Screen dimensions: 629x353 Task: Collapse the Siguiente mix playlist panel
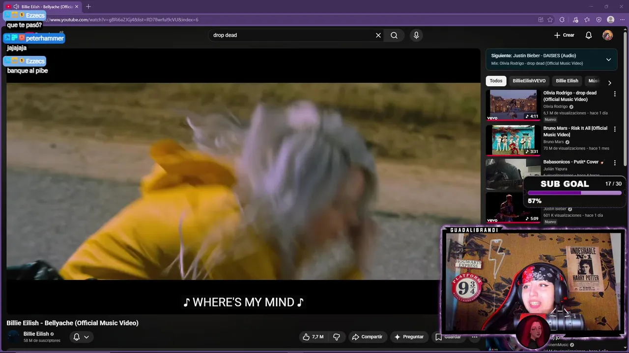pyautogui.click(x=608, y=60)
